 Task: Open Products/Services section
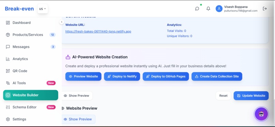(x=31, y=35)
